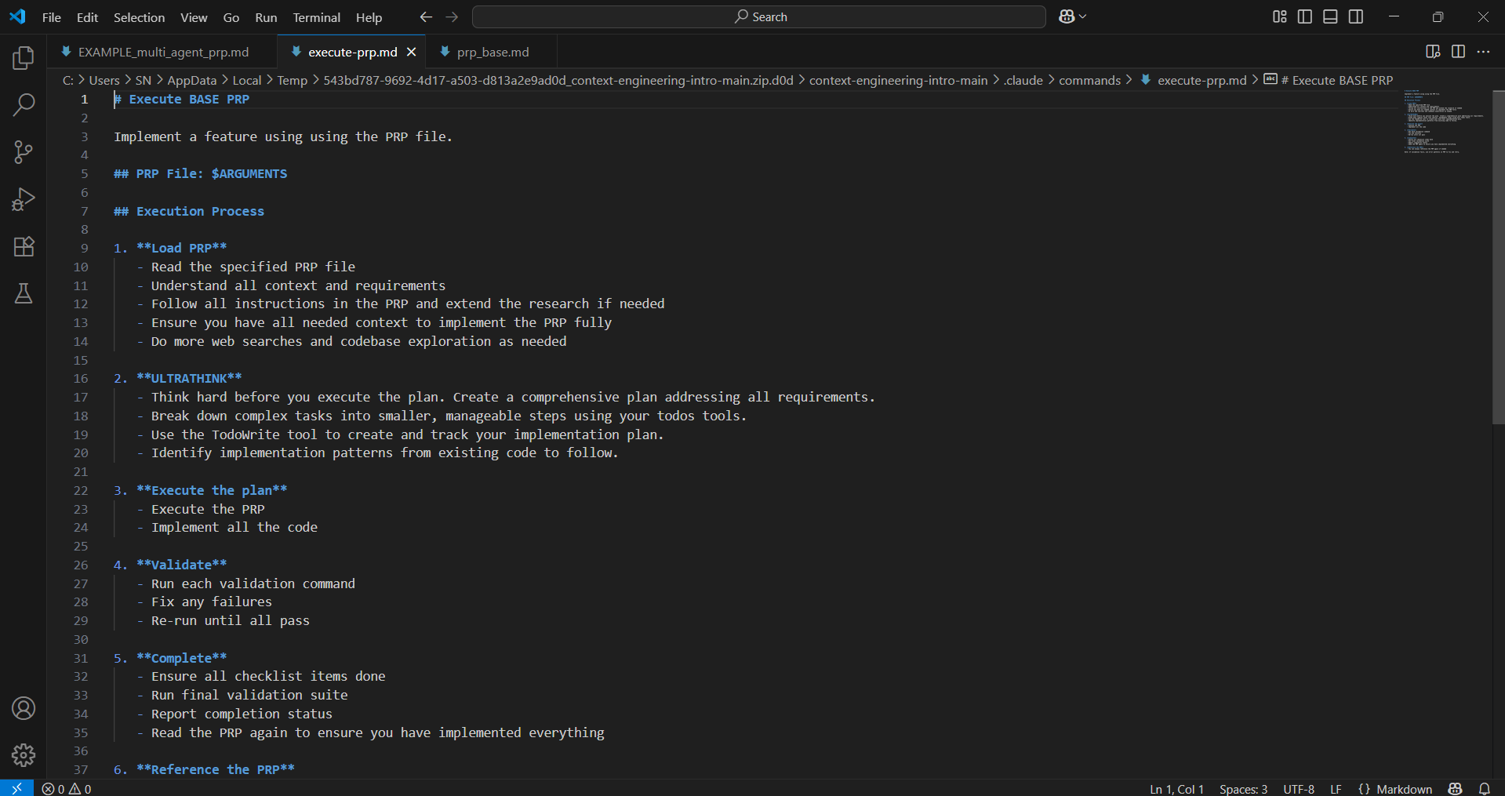Screen dimensions: 1505x796
Task: Open the View menu
Action: [x=194, y=17]
